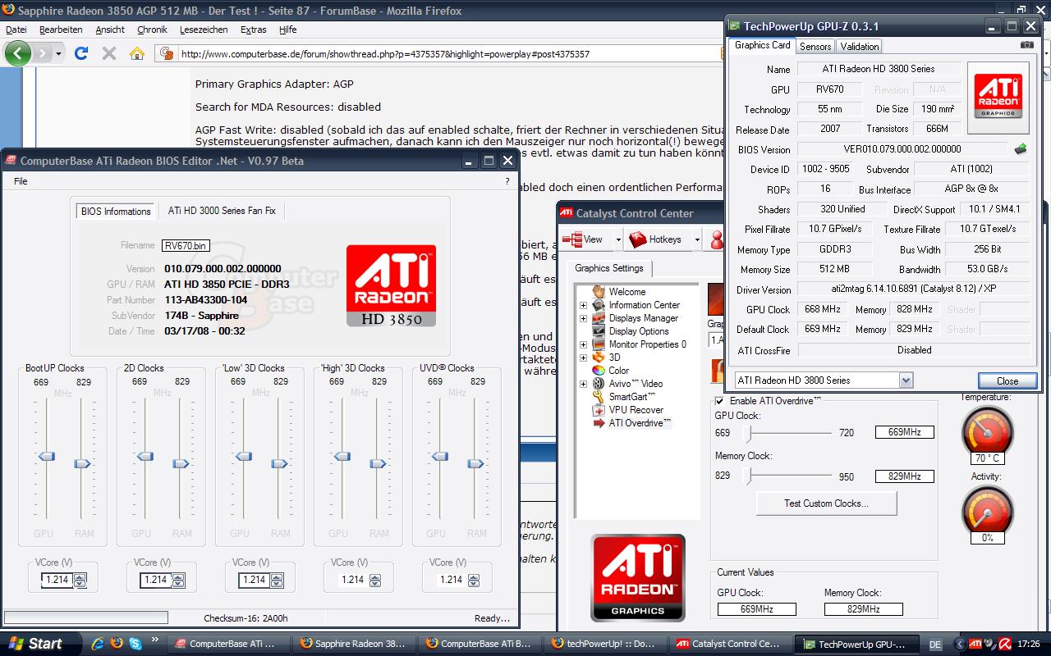Open the Graphics Settings tab
This screenshot has height=656, width=1051.
608,268
